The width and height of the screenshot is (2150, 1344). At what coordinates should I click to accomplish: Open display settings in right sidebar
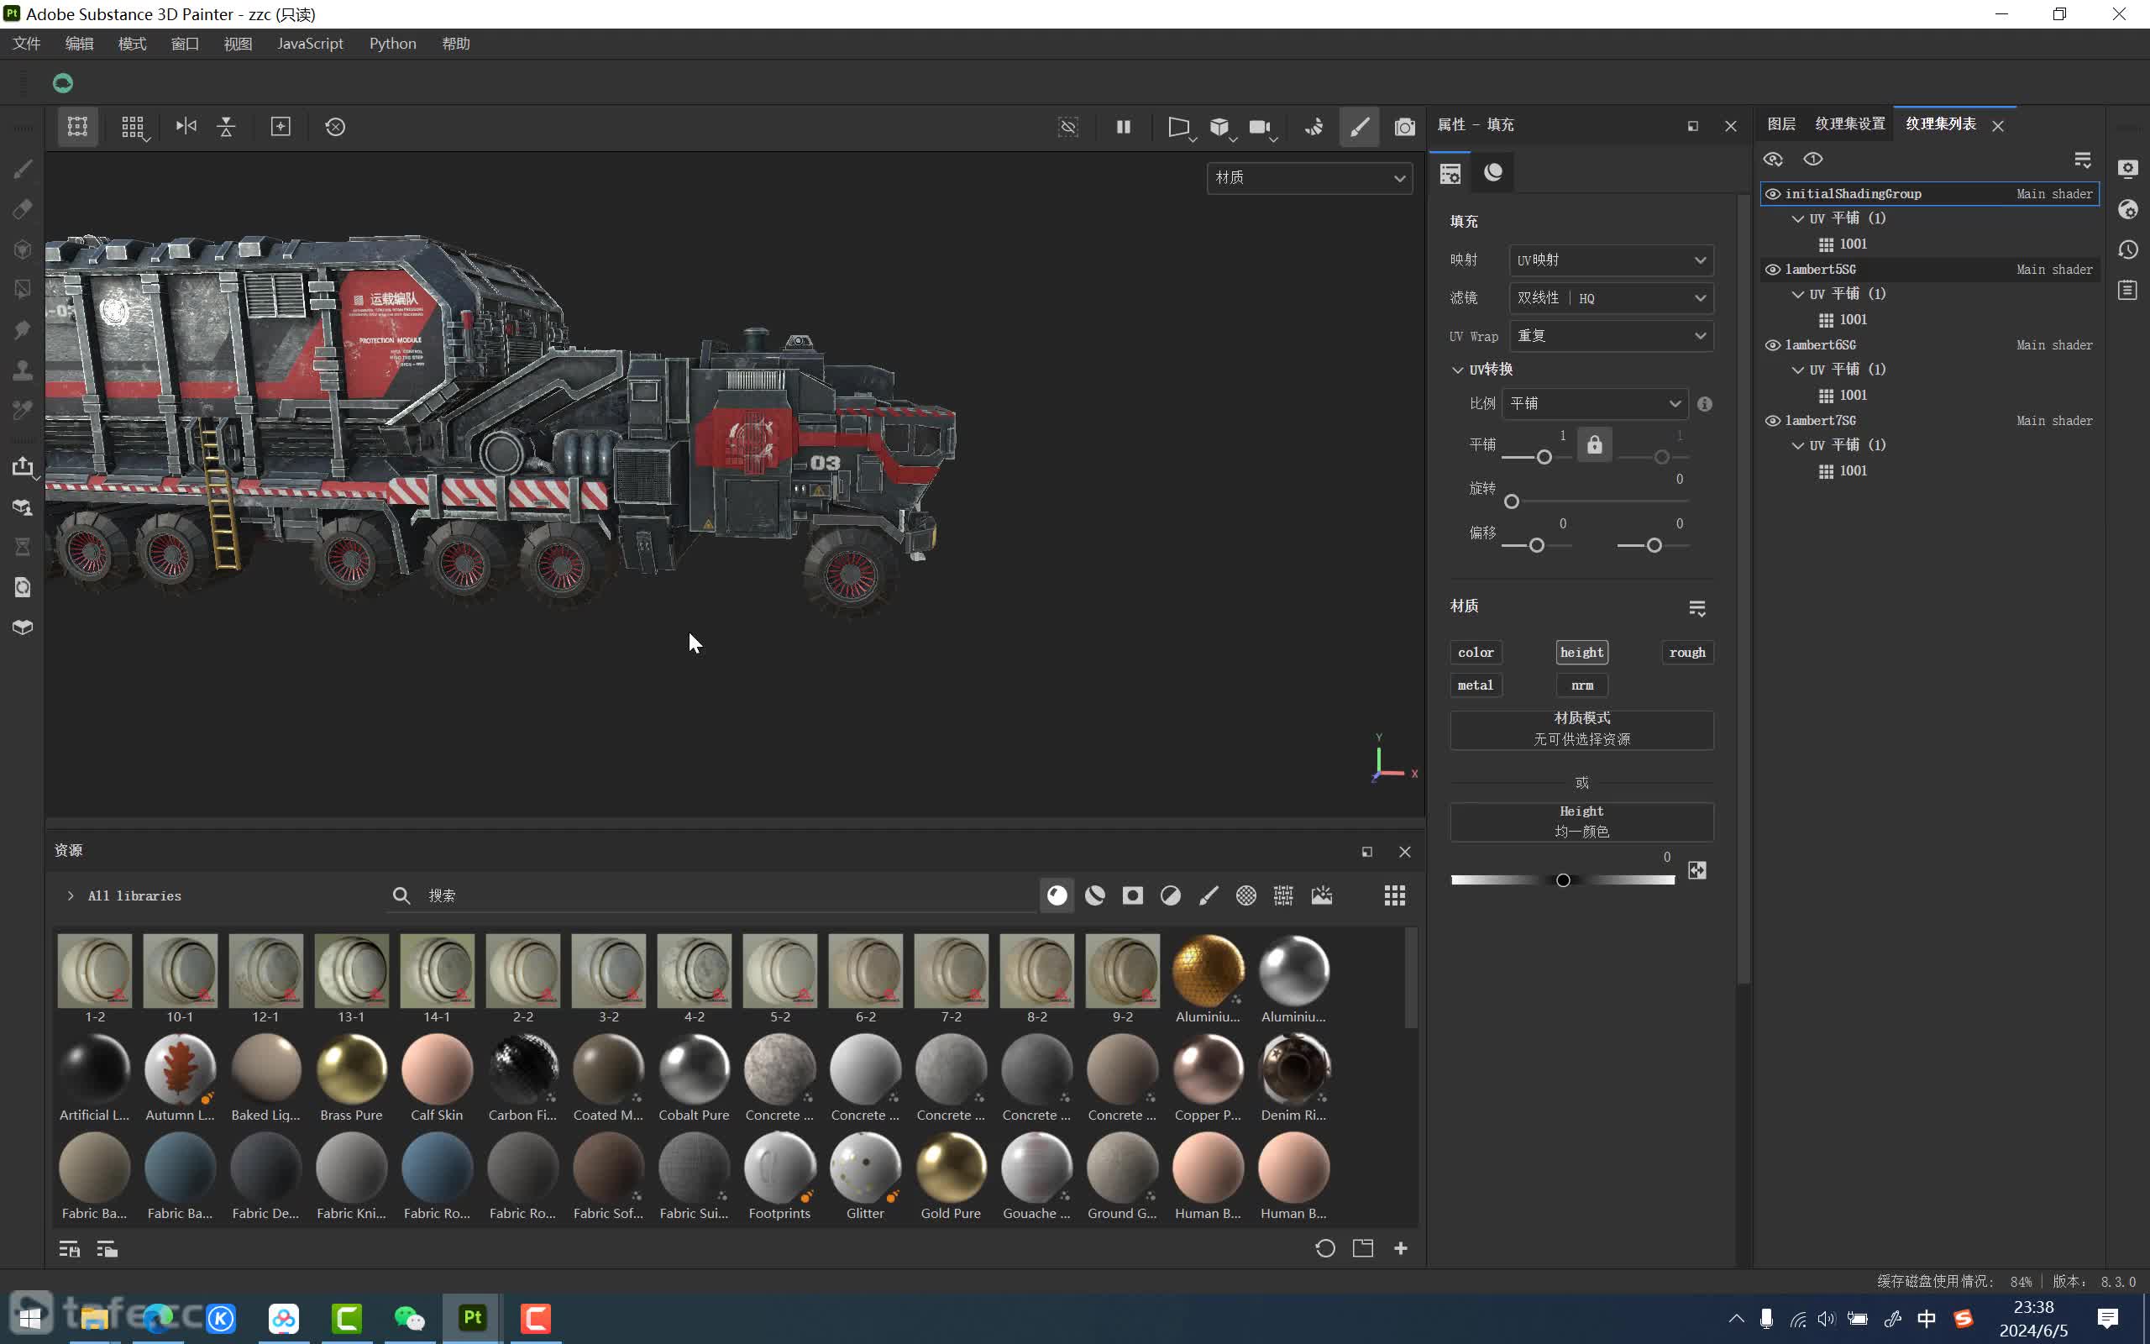point(2128,169)
